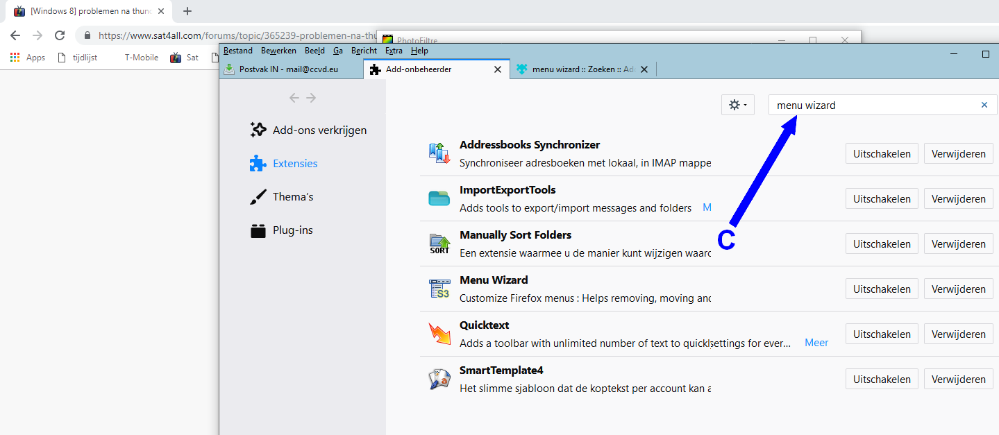Click the add-on search input field
Image resolution: width=999 pixels, height=435 pixels.
point(875,105)
